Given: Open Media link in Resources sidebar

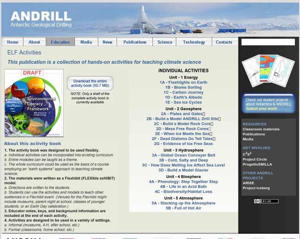Looking at the screenshot, I should coord(248,139).
